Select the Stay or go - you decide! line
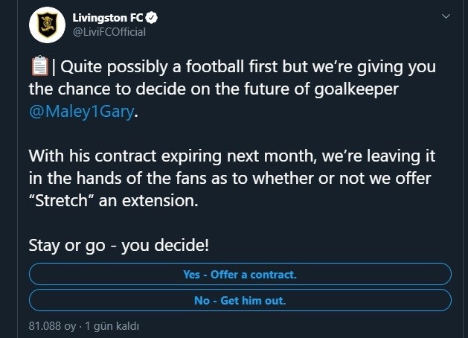This screenshot has height=338, width=468. [119, 246]
